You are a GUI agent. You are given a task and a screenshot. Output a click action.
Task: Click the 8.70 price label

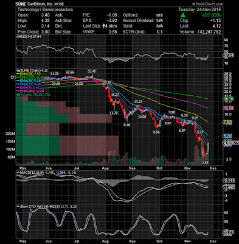coord(184,115)
